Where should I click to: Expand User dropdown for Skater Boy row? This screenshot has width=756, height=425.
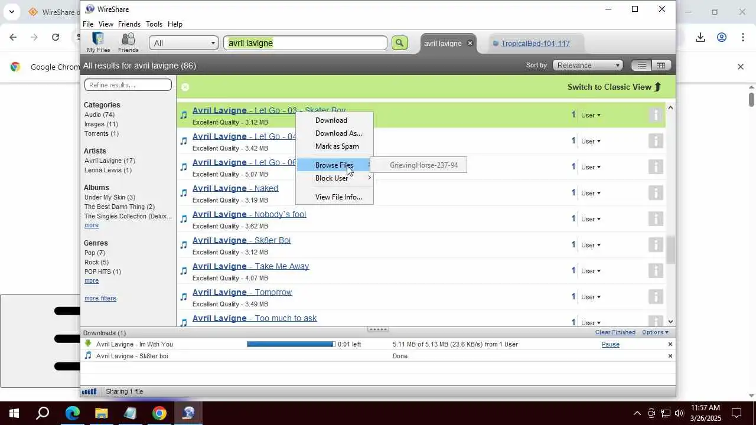[591, 115]
